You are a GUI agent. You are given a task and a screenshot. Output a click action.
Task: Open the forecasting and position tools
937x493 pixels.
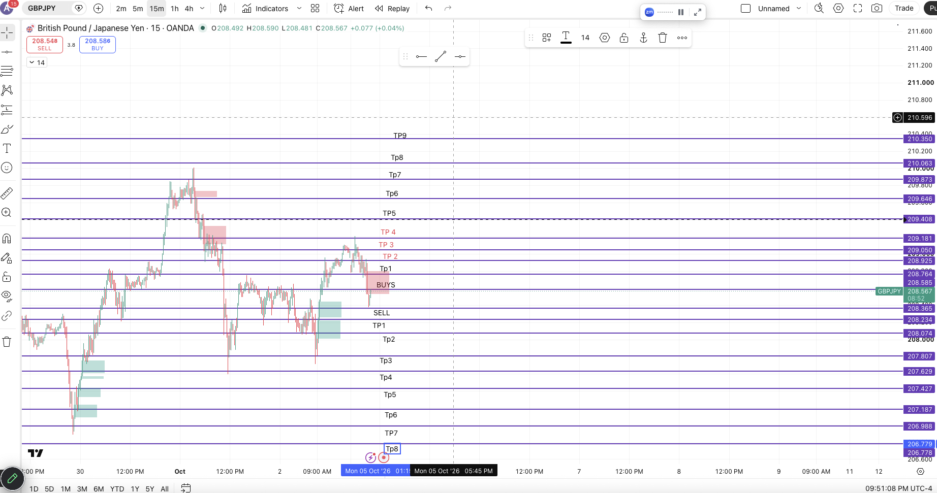7,110
